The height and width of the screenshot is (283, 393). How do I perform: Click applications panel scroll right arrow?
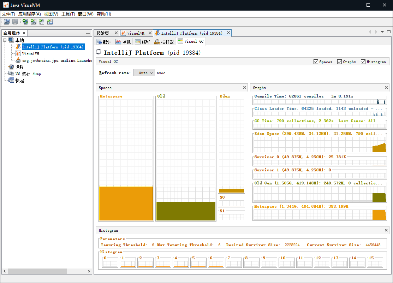pos(89,271)
